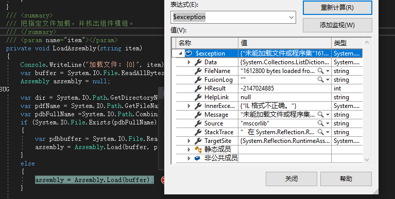This screenshot has height=199, width=395.
Task: Open Message visualizer dropdown arrow
Action: (x=328, y=115)
